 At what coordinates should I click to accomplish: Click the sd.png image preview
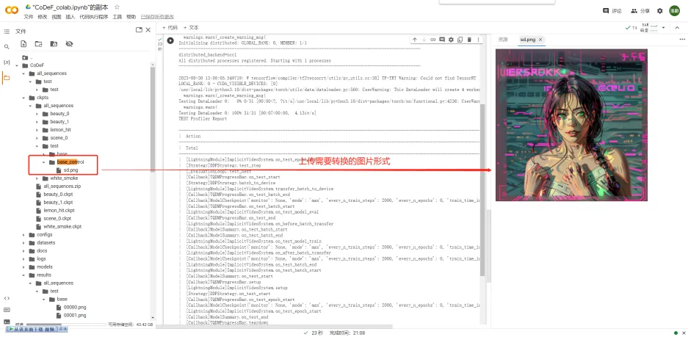click(x=571, y=125)
